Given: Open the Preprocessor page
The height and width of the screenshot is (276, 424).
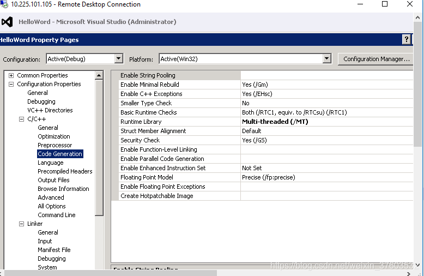Looking at the screenshot, I should (55, 145).
